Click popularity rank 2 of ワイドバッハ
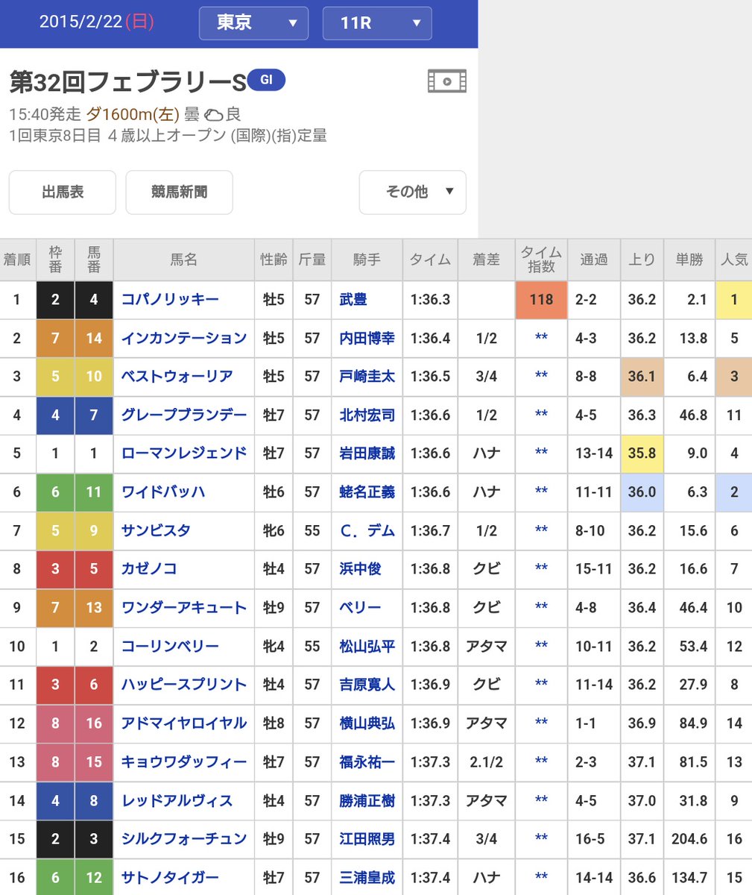Viewport: 752px width, 895px height. pos(734,492)
